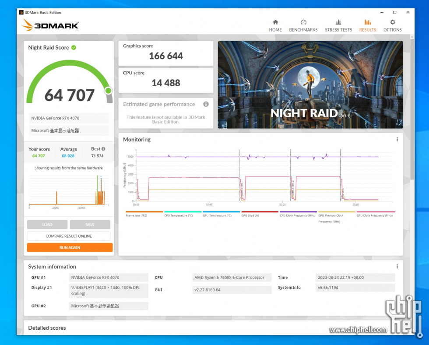Click COMPARE RESULT ONLINE

point(69,236)
